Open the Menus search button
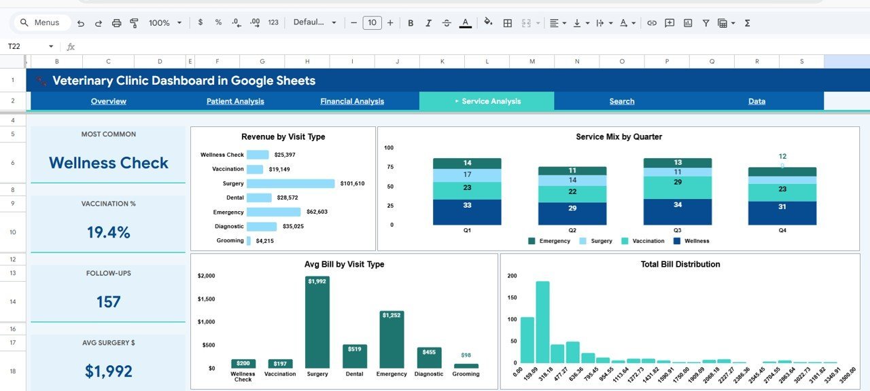This screenshot has width=870, height=391. [x=41, y=22]
